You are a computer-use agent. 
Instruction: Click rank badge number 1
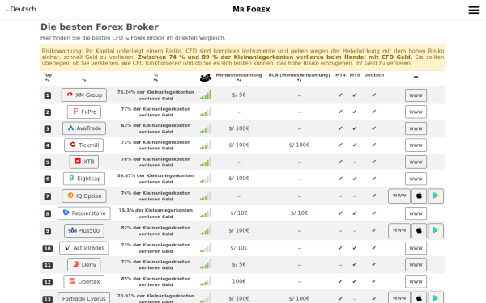48,95
